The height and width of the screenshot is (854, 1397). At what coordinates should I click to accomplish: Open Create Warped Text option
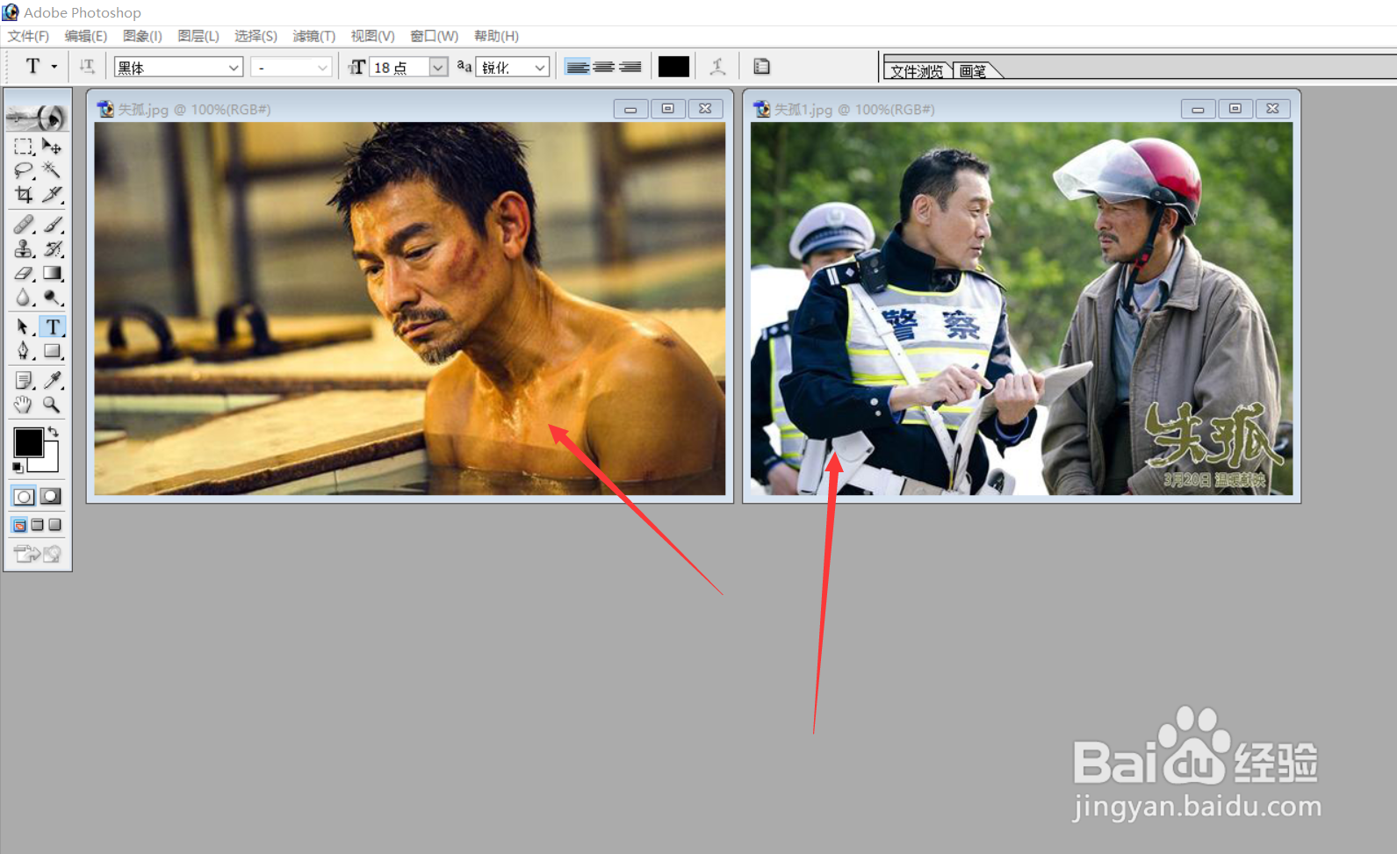click(x=718, y=67)
